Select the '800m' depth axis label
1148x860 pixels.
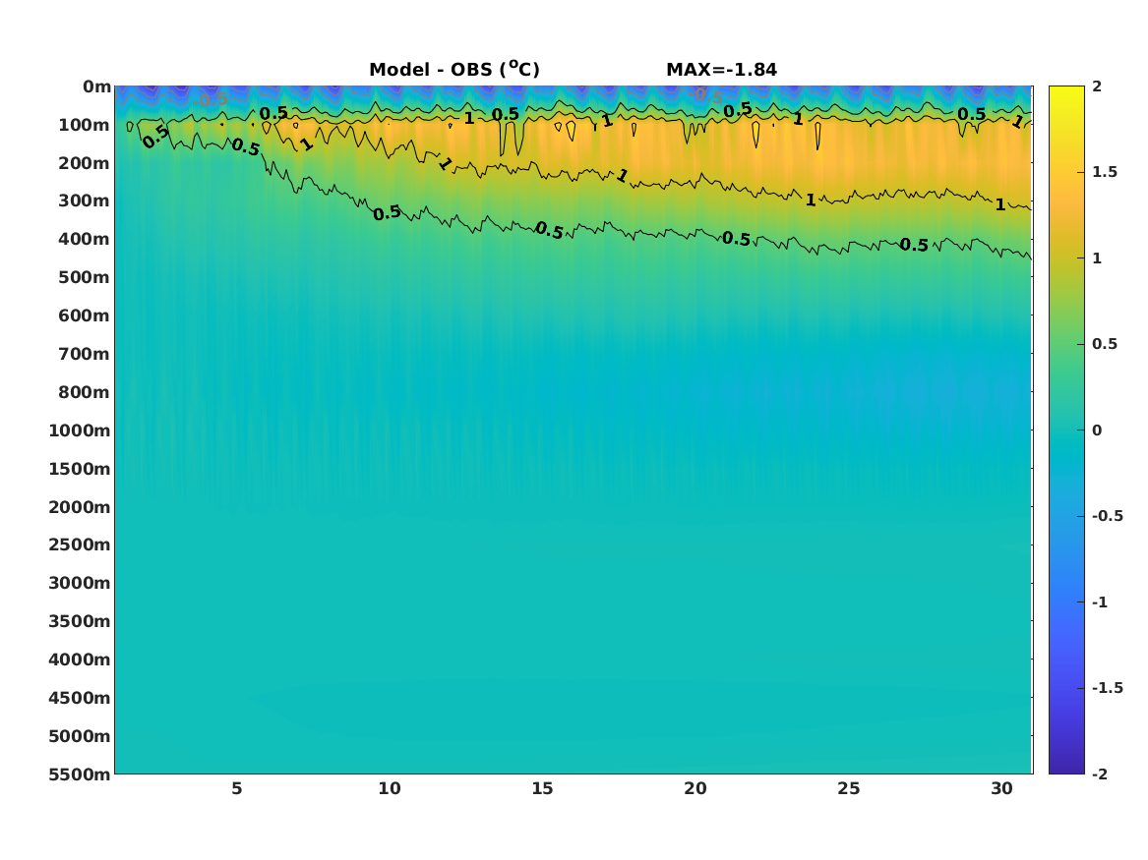[x=85, y=392]
